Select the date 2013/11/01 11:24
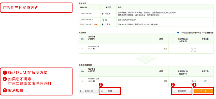Viewport: 216px width, 99px height. [87, 20]
